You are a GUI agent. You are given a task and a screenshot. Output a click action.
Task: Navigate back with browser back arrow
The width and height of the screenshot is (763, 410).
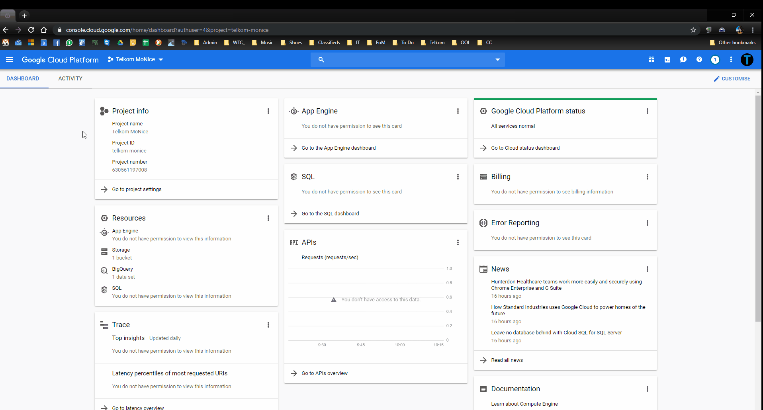tap(6, 30)
